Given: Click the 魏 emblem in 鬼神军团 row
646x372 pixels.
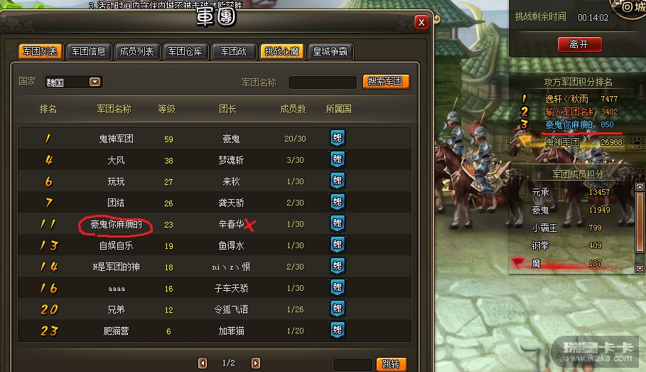Looking at the screenshot, I should click(338, 138).
